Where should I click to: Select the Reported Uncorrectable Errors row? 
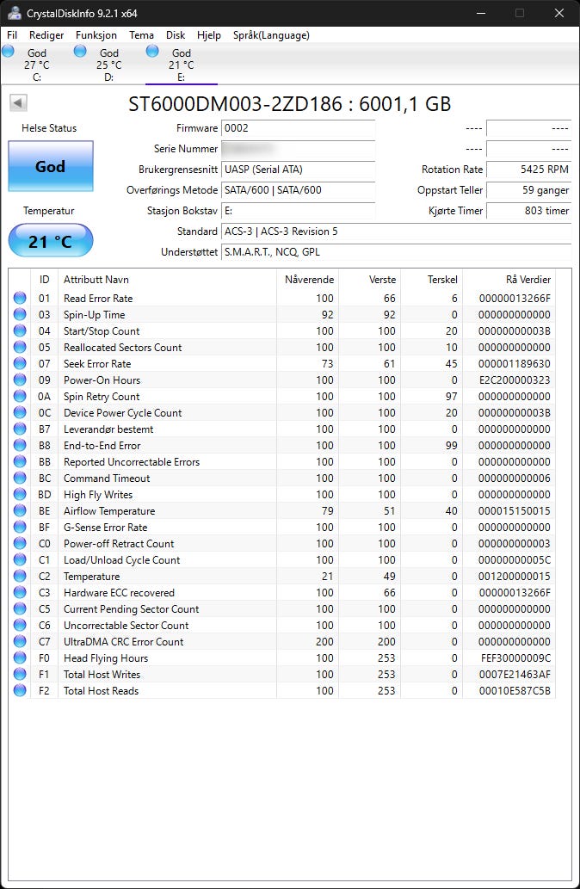click(x=281, y=461)
